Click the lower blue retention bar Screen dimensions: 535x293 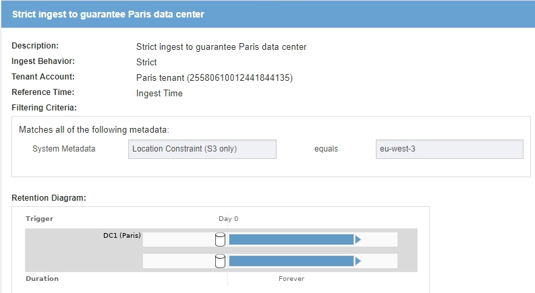point(291,261)
